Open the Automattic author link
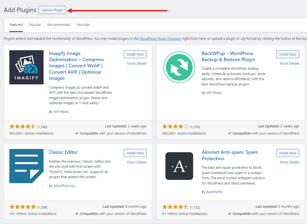The image size is (307, 224). [215, 192]
